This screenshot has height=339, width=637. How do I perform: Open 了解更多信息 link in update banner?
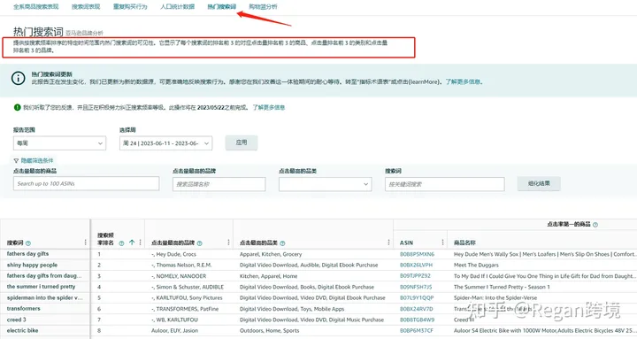point(464,81)
